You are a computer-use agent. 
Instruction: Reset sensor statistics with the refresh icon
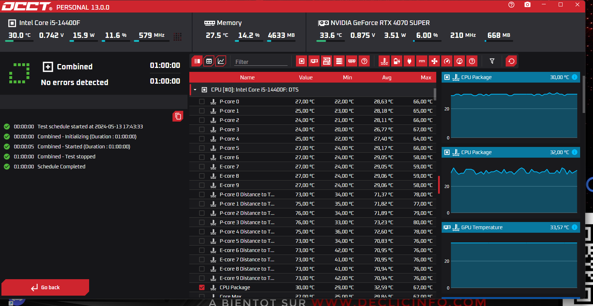pyautogui.click(x=511, y=61)
